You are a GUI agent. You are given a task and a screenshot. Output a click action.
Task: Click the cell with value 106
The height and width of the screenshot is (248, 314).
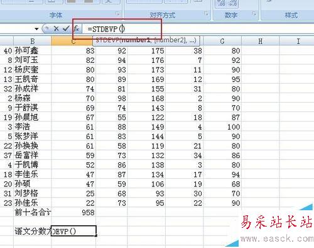click(146, 184)
